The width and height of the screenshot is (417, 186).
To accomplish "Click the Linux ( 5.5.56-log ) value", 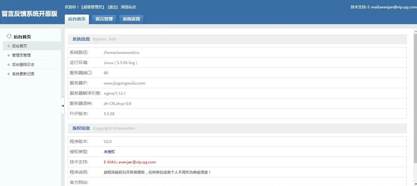I will pos(121,63).
